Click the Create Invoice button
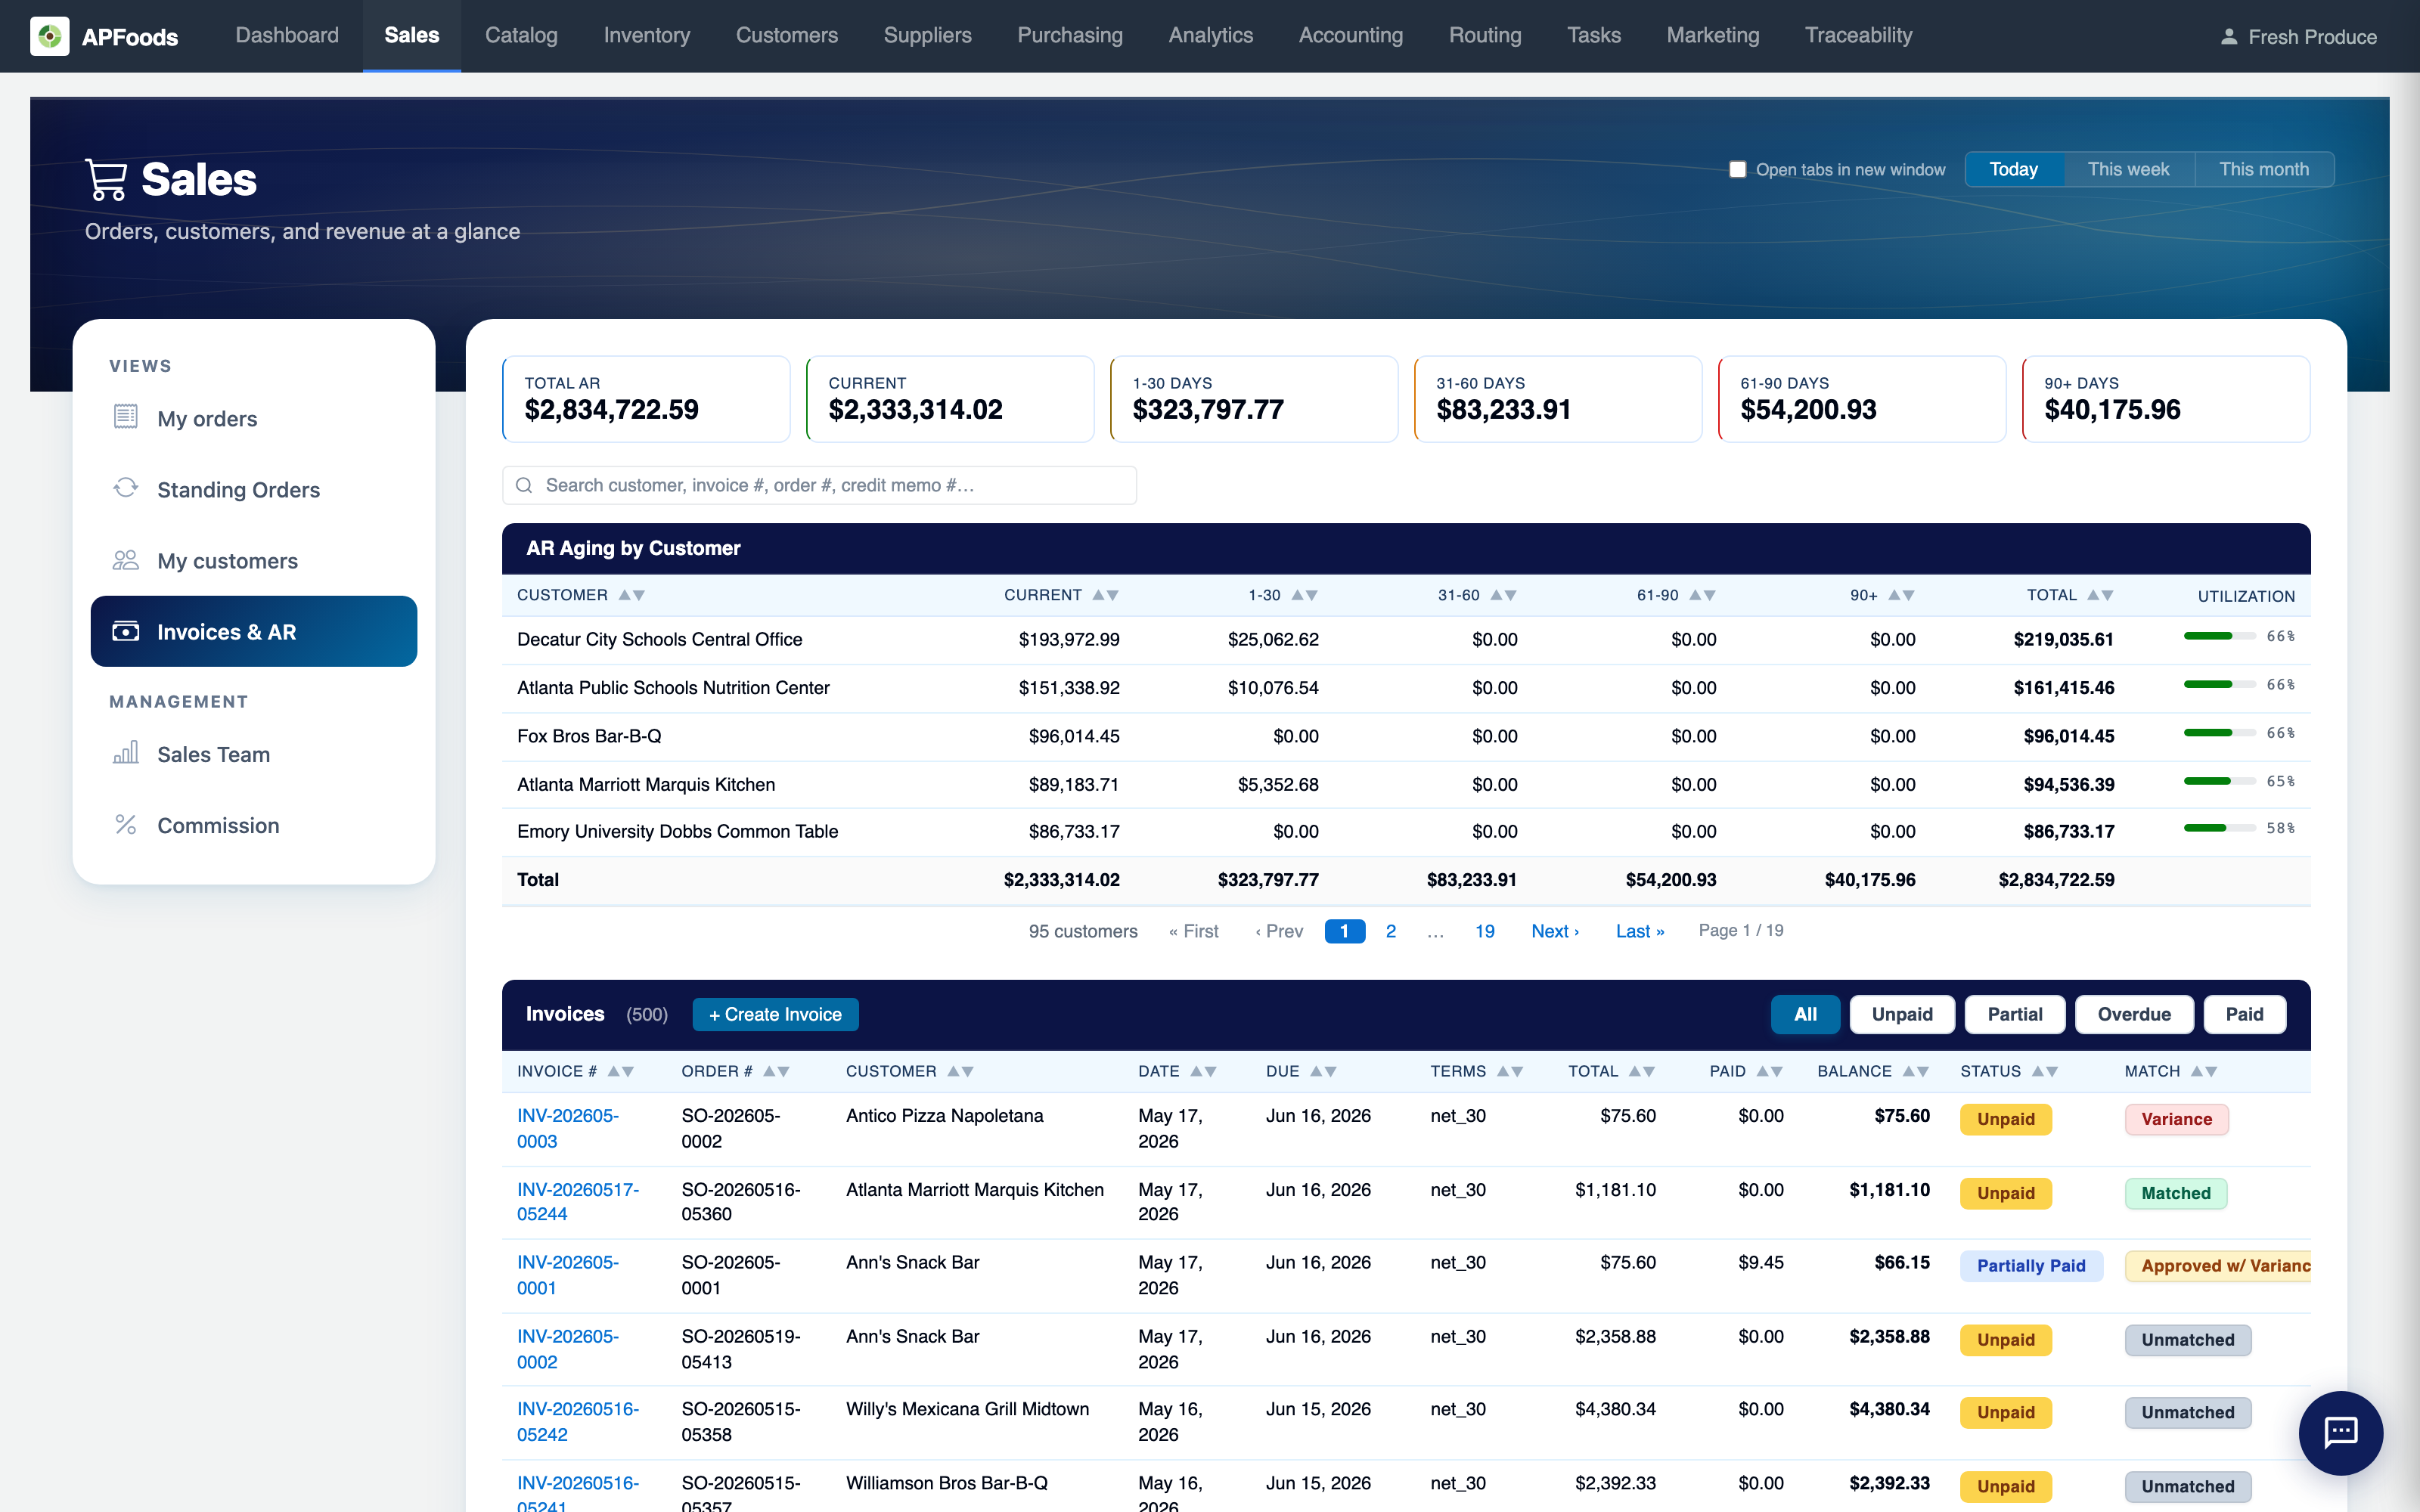The width and height of the screenshot is (2420, 1512). pos(775,1014)
